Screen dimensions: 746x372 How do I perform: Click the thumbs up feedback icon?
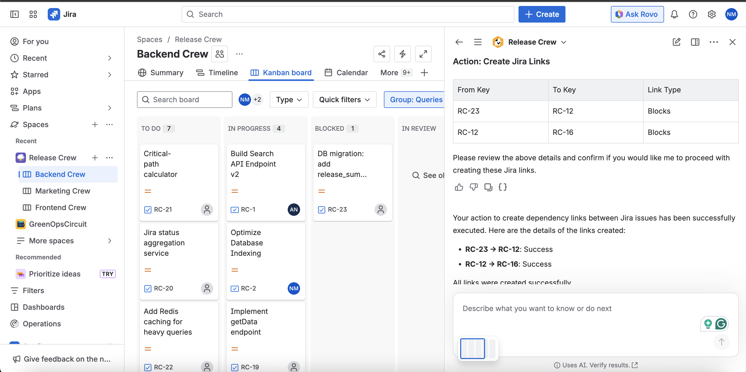point(459,187)
